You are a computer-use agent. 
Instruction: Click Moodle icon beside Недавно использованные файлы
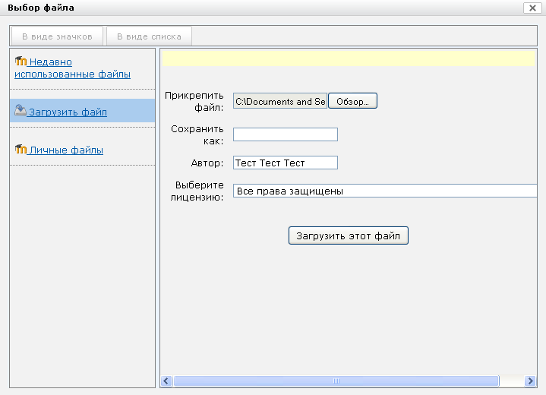pos(21,62)
